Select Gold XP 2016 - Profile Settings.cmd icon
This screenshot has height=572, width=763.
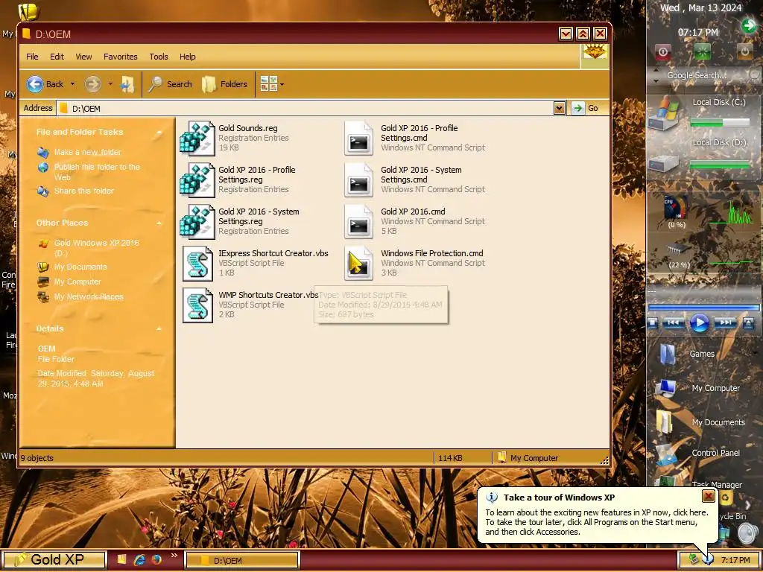point(358,139)
